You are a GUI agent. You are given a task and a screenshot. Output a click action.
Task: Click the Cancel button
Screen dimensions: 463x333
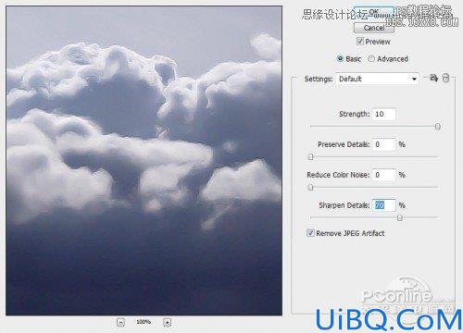374,28
